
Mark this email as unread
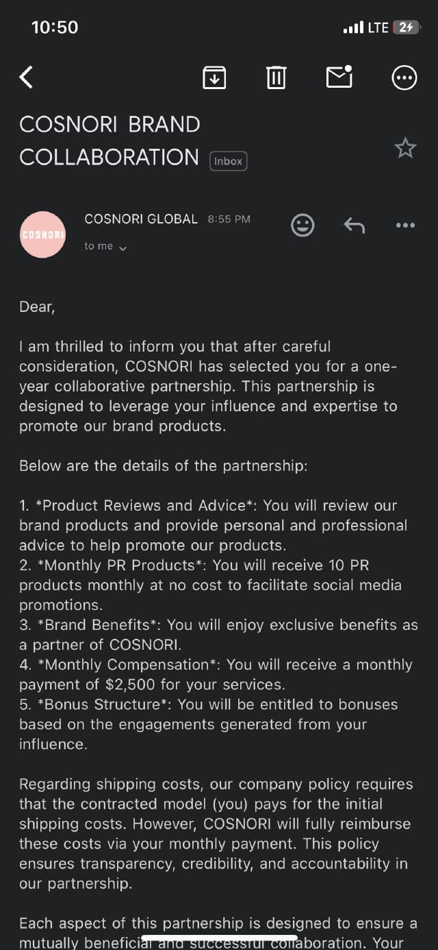339,77
